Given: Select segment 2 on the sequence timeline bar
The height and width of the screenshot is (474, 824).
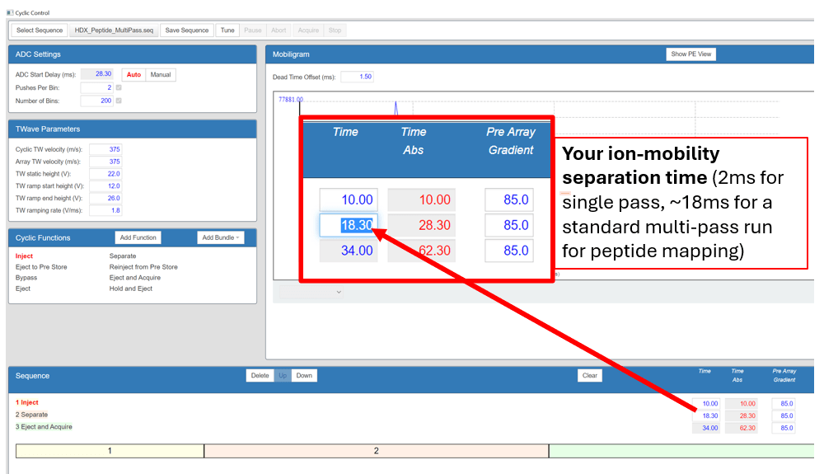Looking at the screenshot, I should [x=376, y=451].
